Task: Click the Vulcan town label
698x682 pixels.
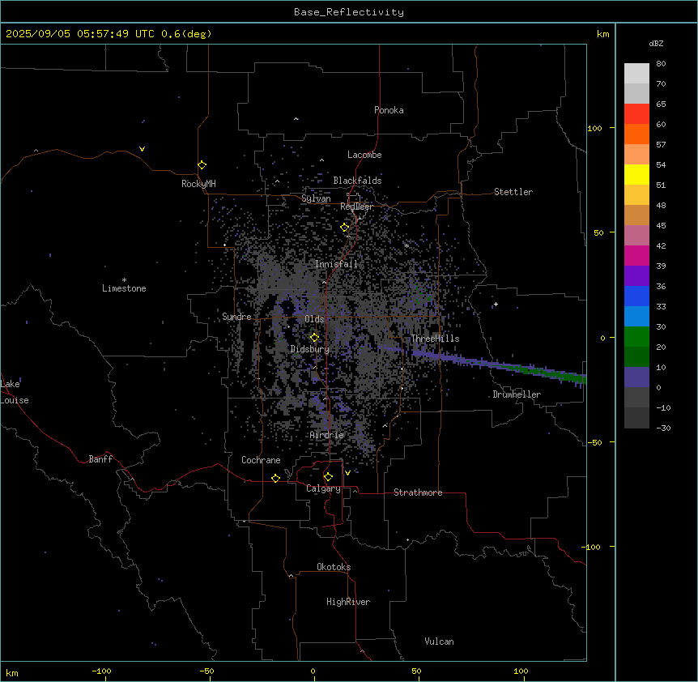Action: [x=440, y=642]
